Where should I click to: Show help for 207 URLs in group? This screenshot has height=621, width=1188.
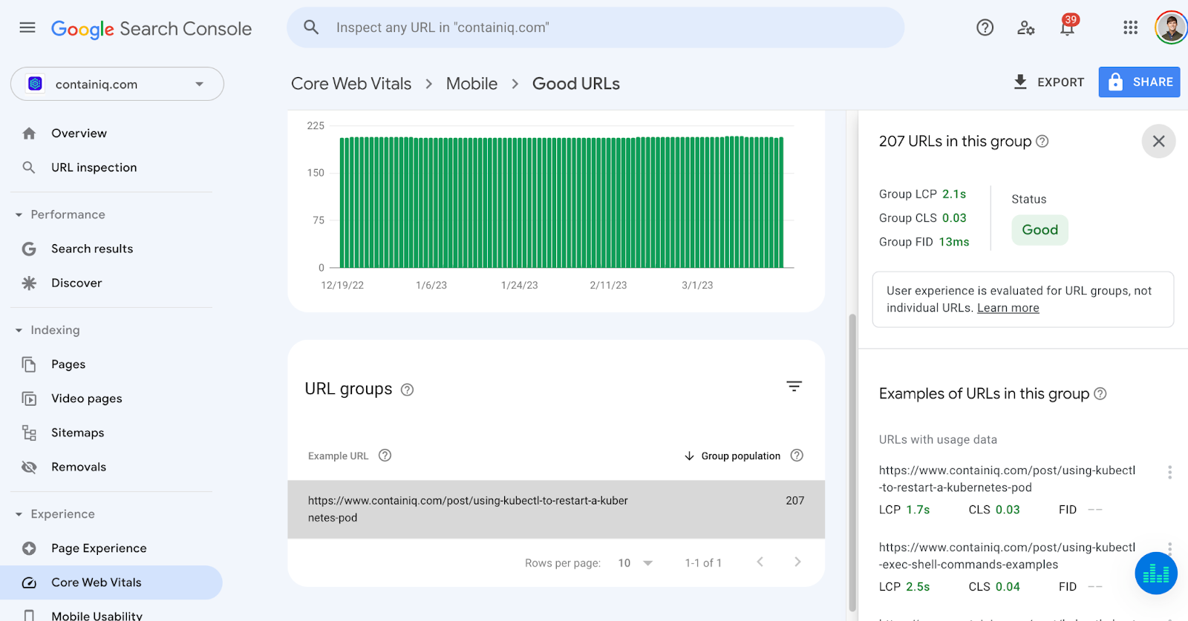tap(1042, 141)
